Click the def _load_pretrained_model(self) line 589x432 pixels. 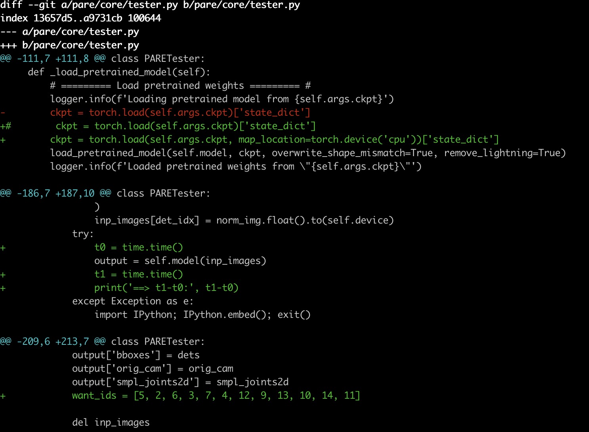[119, 72]
